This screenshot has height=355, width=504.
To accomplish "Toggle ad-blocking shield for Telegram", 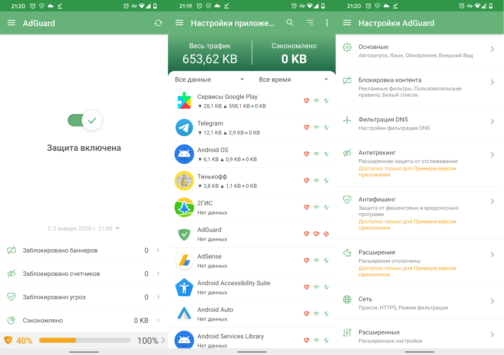I will point(307,127).
